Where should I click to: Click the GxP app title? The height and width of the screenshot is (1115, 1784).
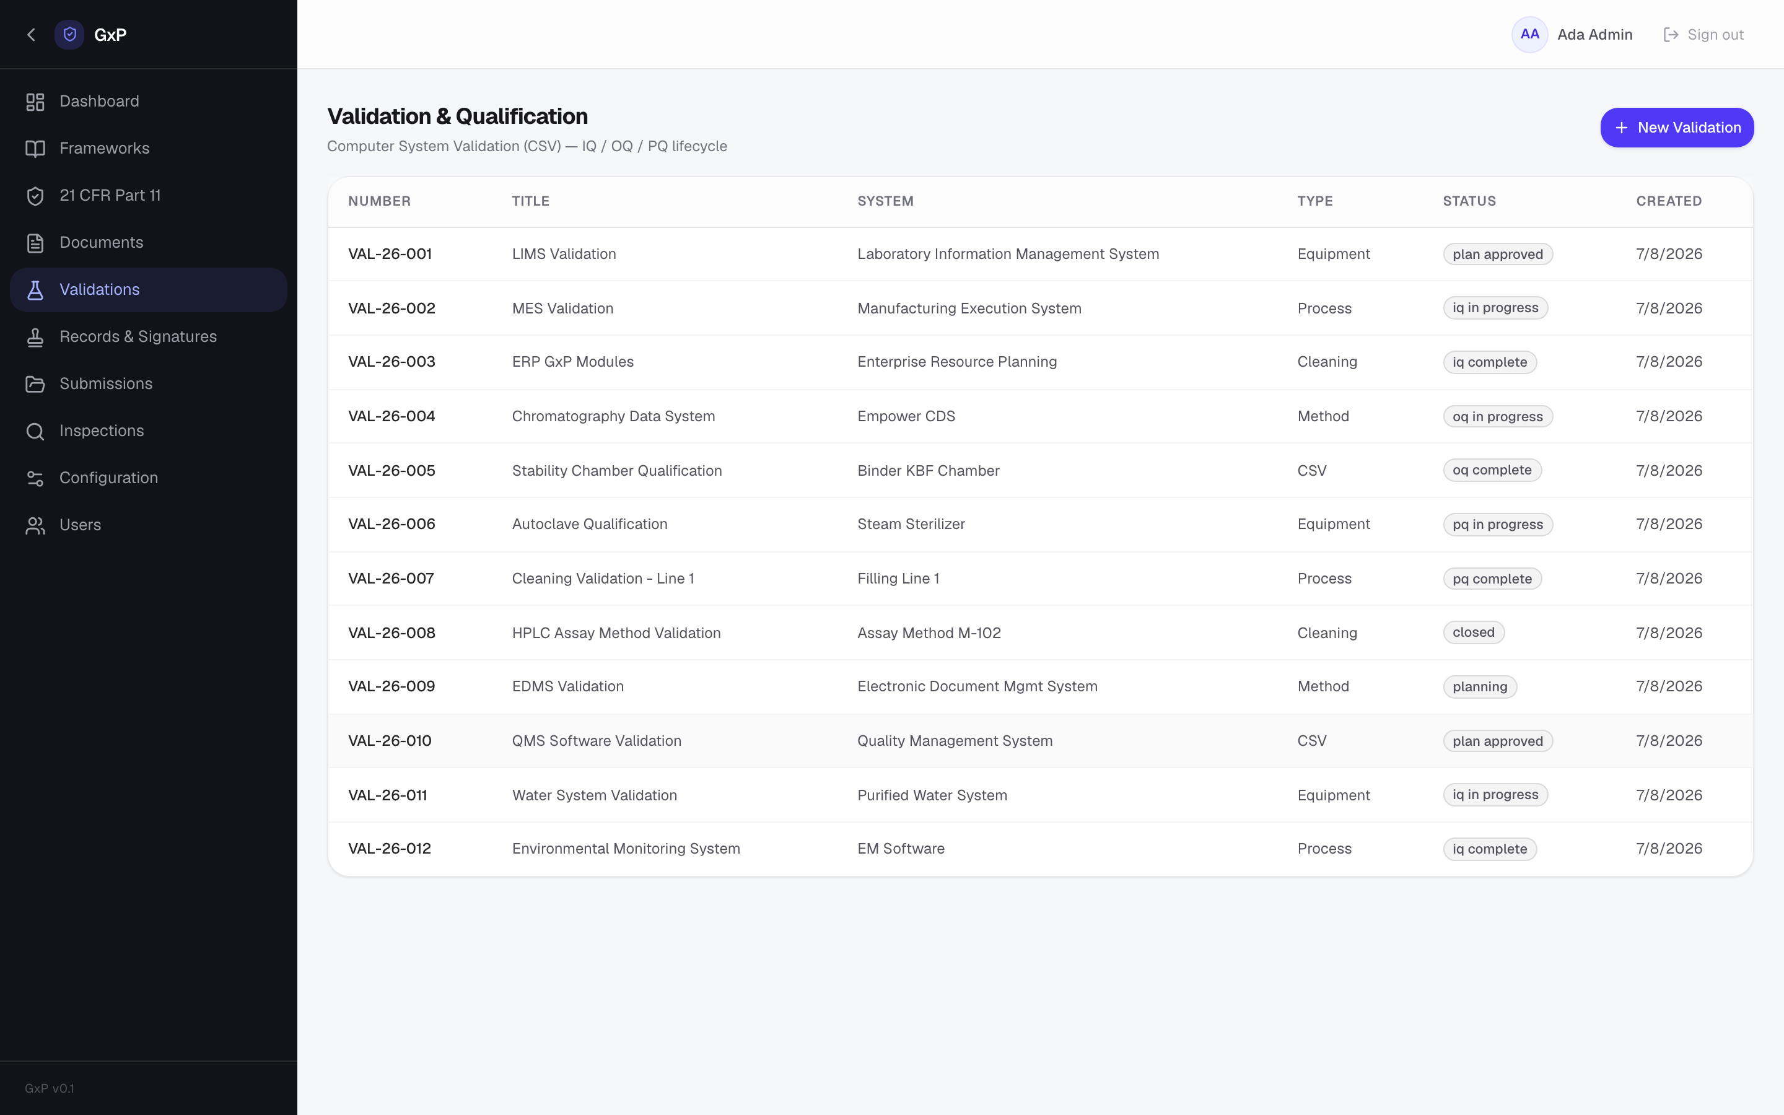tap(111, 35)
